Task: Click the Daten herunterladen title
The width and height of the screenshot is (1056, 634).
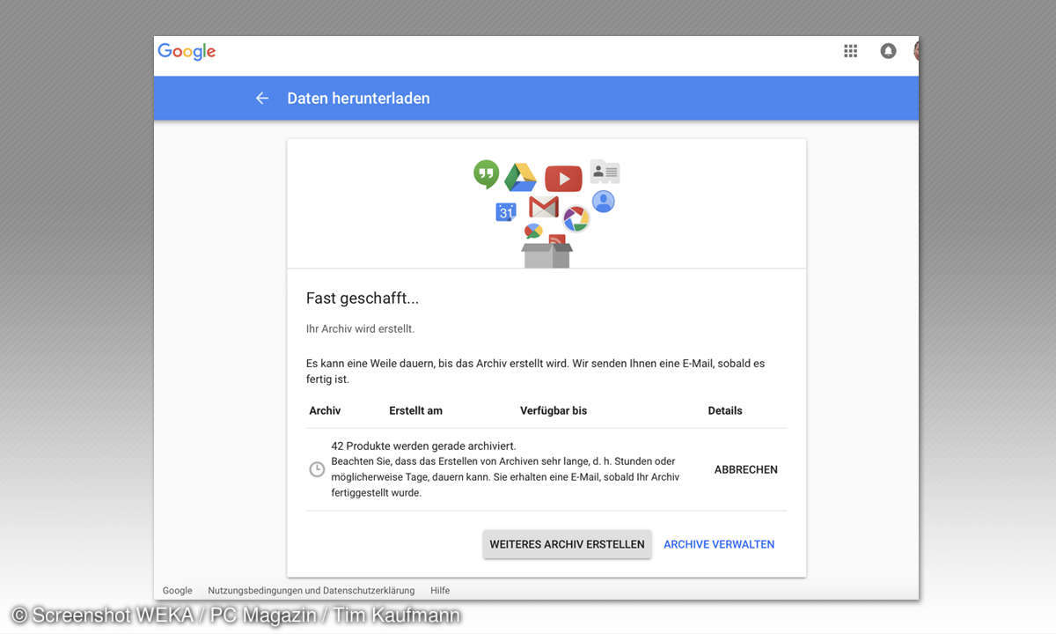Action: 358,98
